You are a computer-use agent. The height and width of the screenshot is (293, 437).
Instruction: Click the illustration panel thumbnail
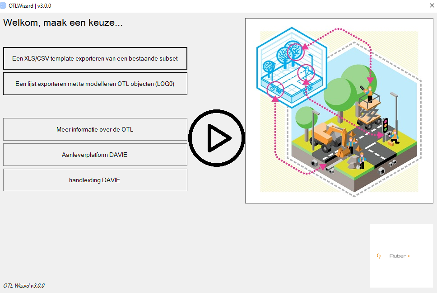[339, 110]
